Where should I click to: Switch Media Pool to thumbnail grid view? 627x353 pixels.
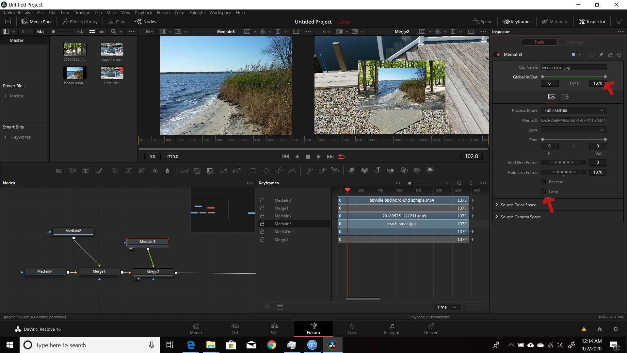coord(92,31)
